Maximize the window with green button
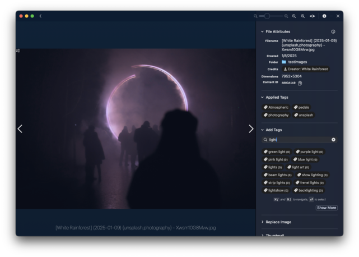The height and width of the screenshot is (257, 359). 32,16
